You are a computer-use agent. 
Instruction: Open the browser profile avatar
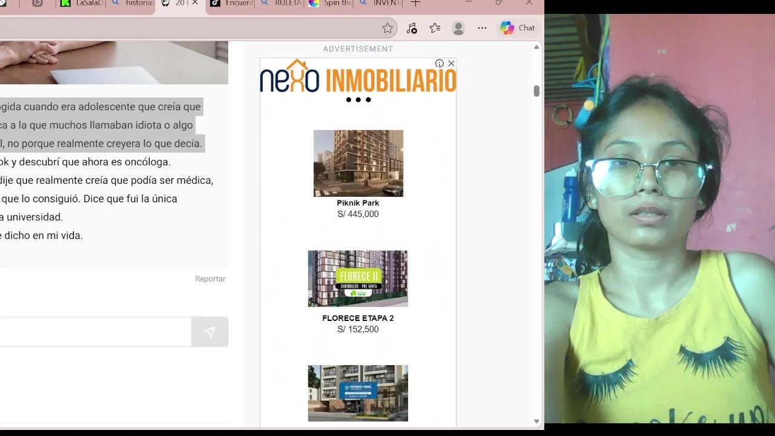458,28
